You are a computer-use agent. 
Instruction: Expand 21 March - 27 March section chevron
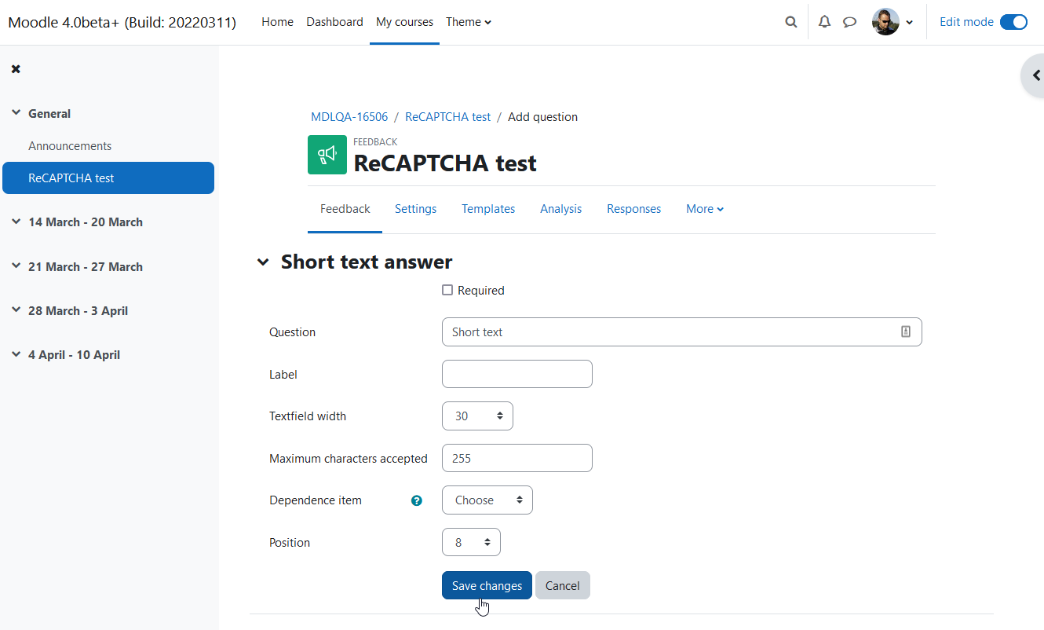[16, 266]
